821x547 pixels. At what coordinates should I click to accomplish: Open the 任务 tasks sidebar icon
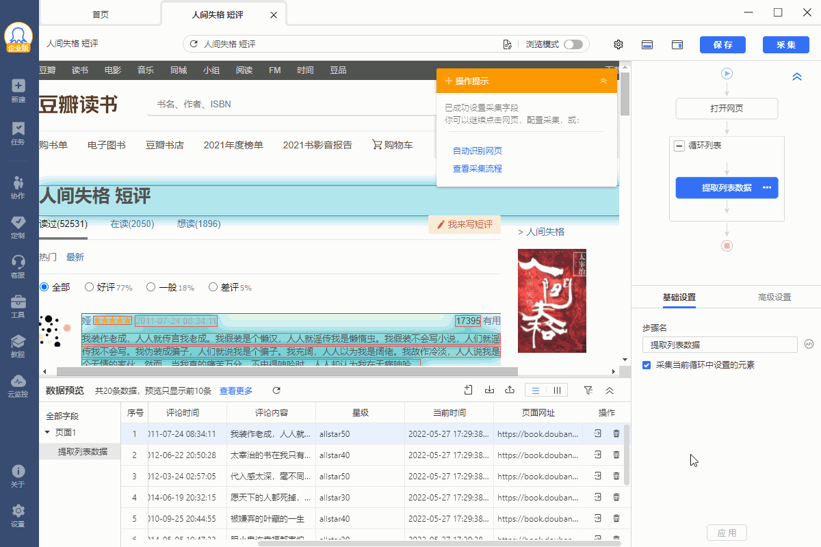click(x=18, y=133)
